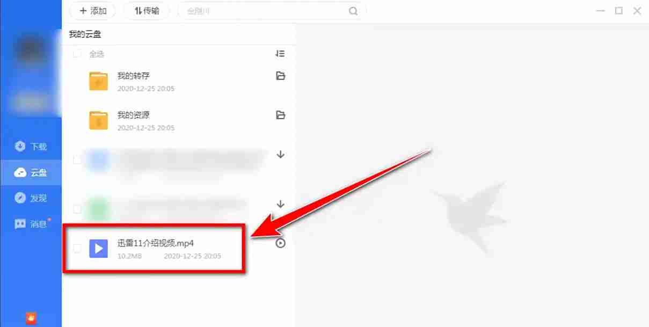Play 迅雷11介绍视频.mp4 with the play icon
This screenshot has width=649, height=327.
click(x=280, y=243)
